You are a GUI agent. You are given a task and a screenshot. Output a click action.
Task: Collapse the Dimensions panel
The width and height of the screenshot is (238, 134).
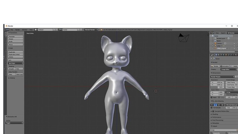(215, 73)
